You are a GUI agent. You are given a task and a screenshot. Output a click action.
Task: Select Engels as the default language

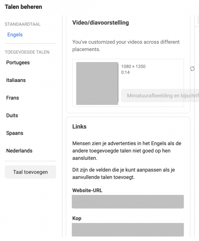pyautogui.click(x=15, y=35)
